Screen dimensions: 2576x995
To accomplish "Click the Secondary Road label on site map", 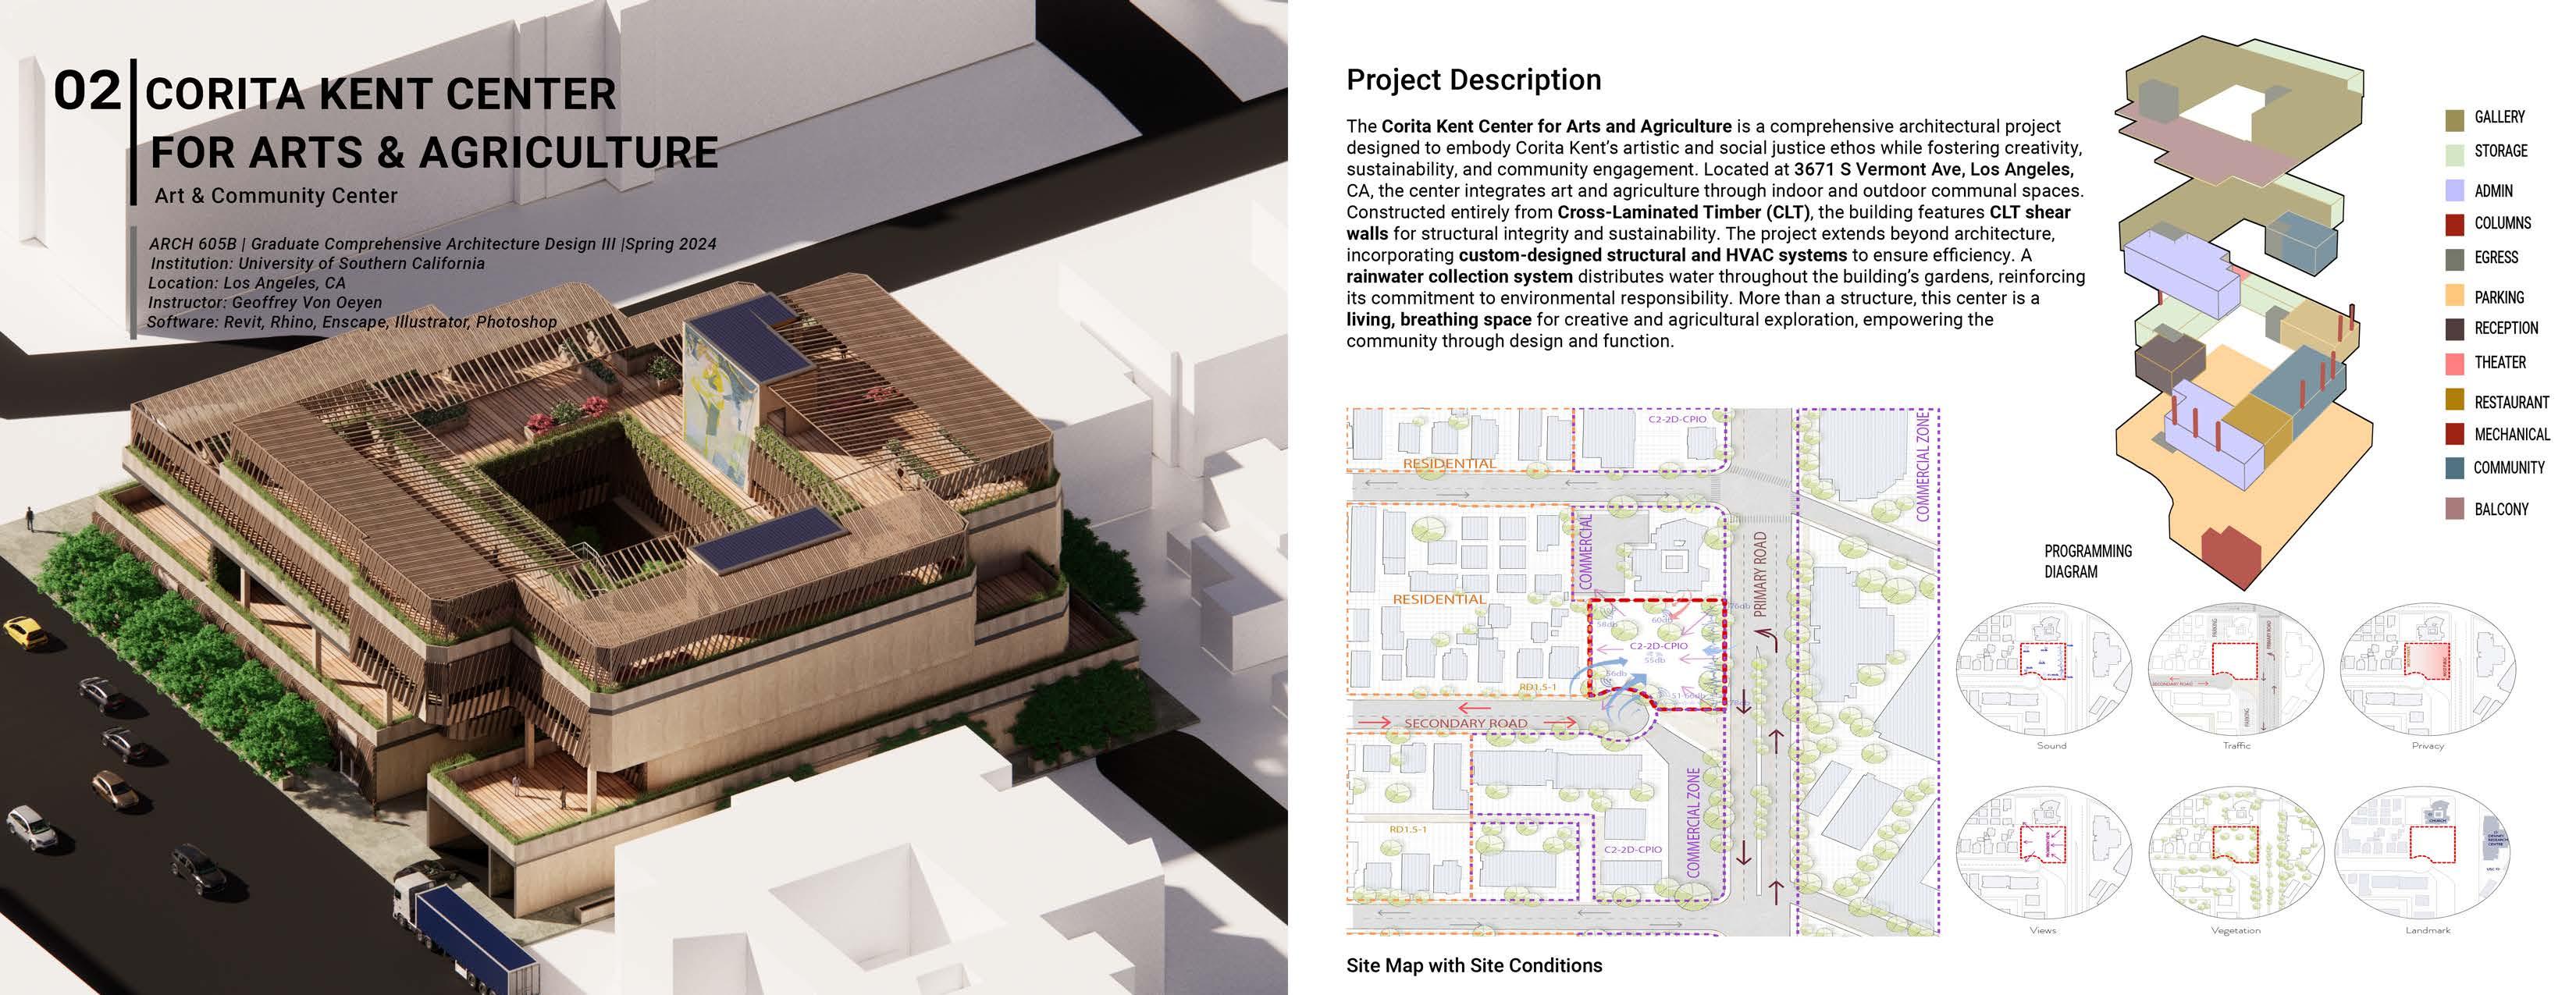I will point(1465,723).
